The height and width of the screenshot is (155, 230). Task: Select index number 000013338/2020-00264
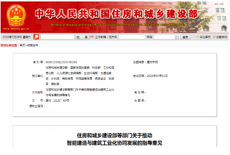pyautogui.click(x=61, y=62)
